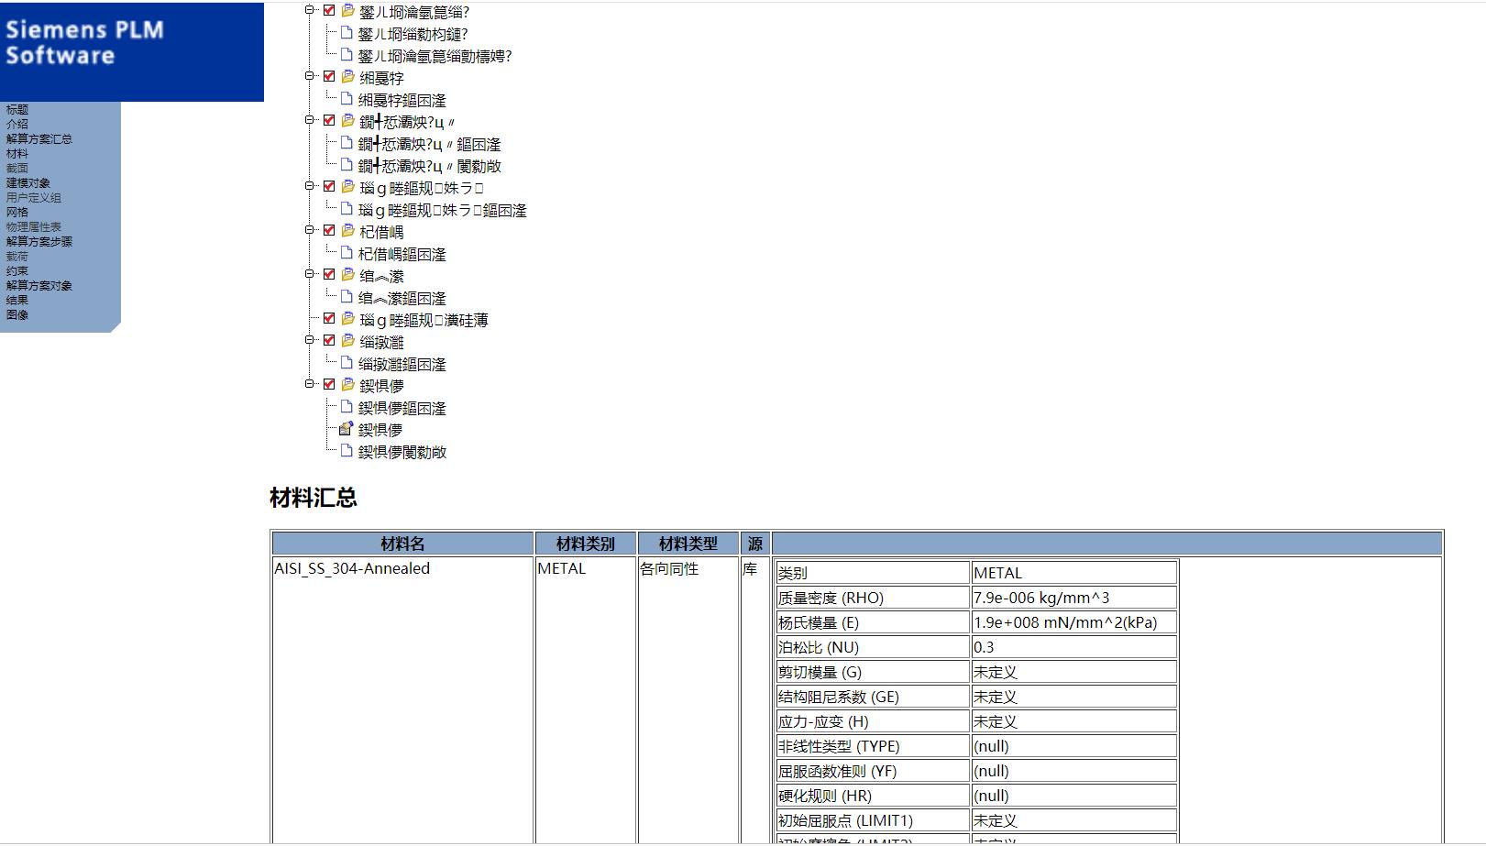Open 材料 in the sidebar navigation
This screenshot has width=1486, height=846.
pos(17,154)
